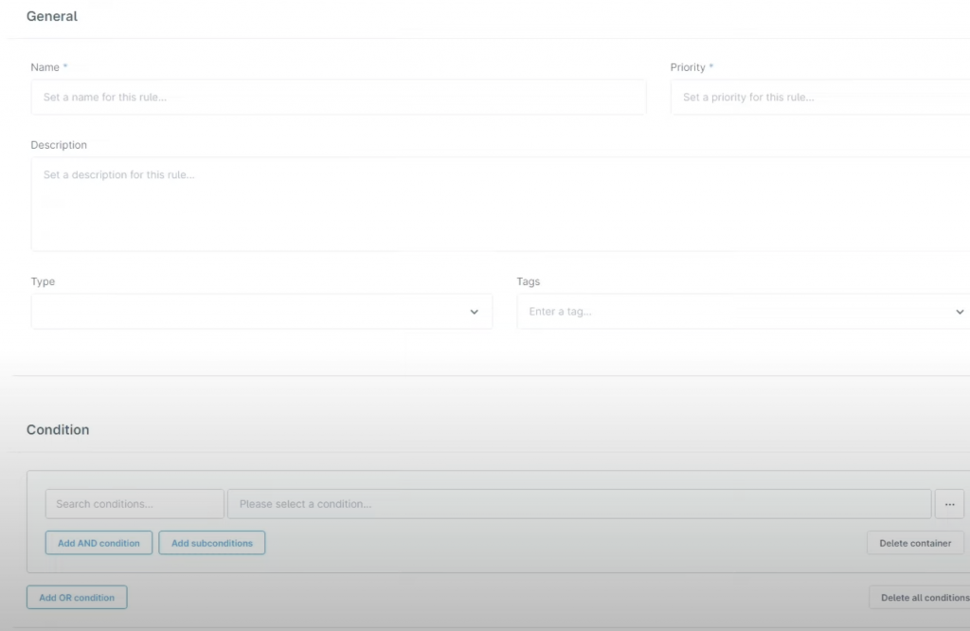Click the Name input field
Screen dimensions: 970x631
click(x=338, y=97)
